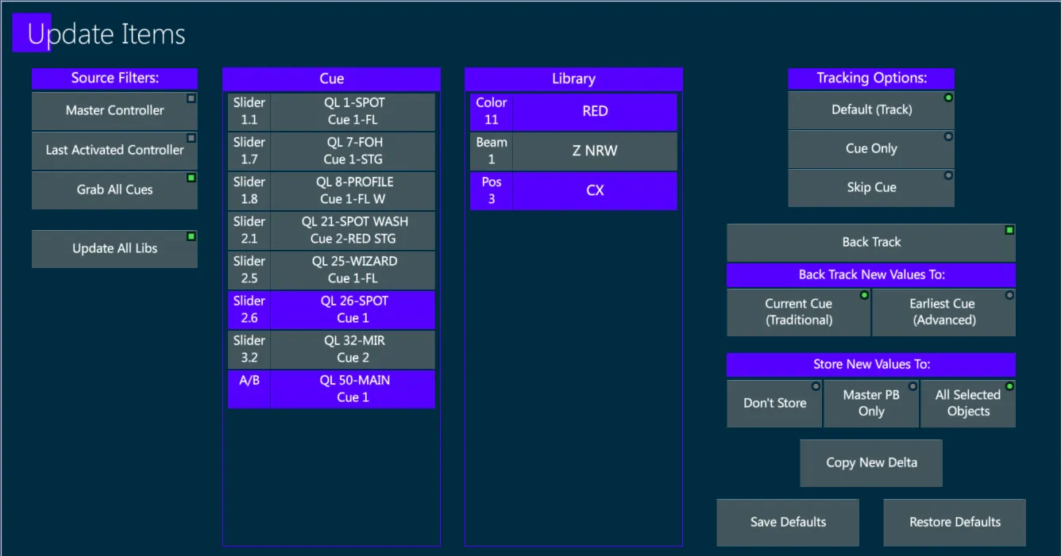Deselect cue QL 26-SPOT Cue 1
This screenshot has width=1061, height=556.
pyautogui.click(x=353, y=310)
